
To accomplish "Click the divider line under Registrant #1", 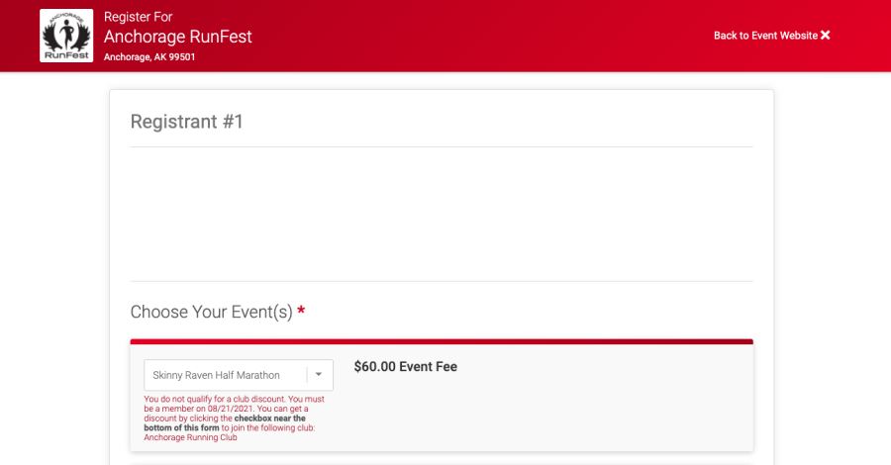I will pos(441,147).
